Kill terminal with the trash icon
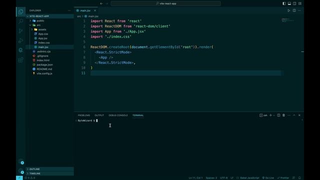This screenshot has height=180, width=320. (283, 115)
